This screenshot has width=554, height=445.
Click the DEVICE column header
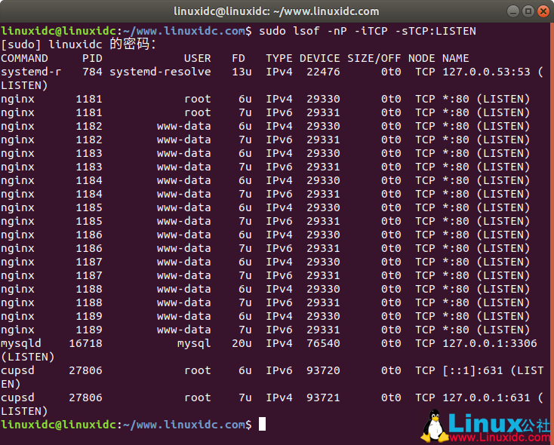320,58
